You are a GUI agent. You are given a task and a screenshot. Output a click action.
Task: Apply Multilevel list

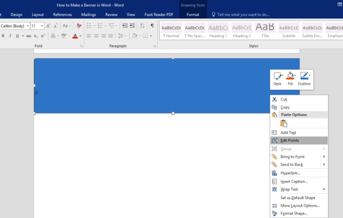point(111,26)
